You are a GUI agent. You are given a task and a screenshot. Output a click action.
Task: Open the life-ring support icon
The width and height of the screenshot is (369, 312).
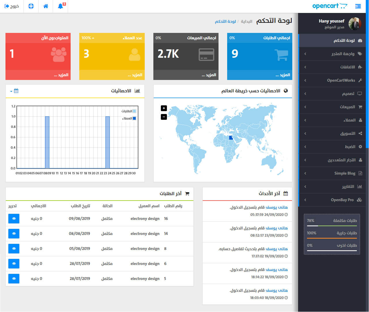coord(31,6)
